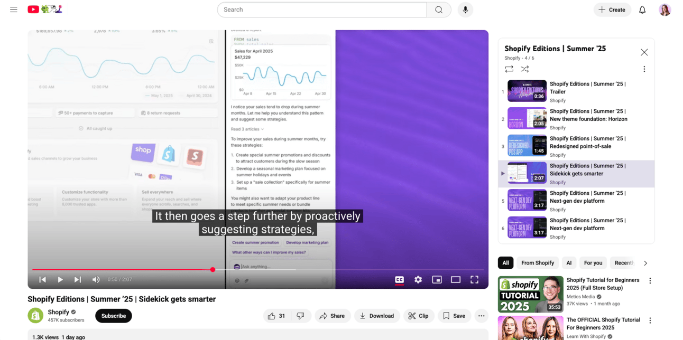Image resolution: width=683 pixels, height=340 pixels.
Task: Toggle theater mode
Action: pos(456,280)
